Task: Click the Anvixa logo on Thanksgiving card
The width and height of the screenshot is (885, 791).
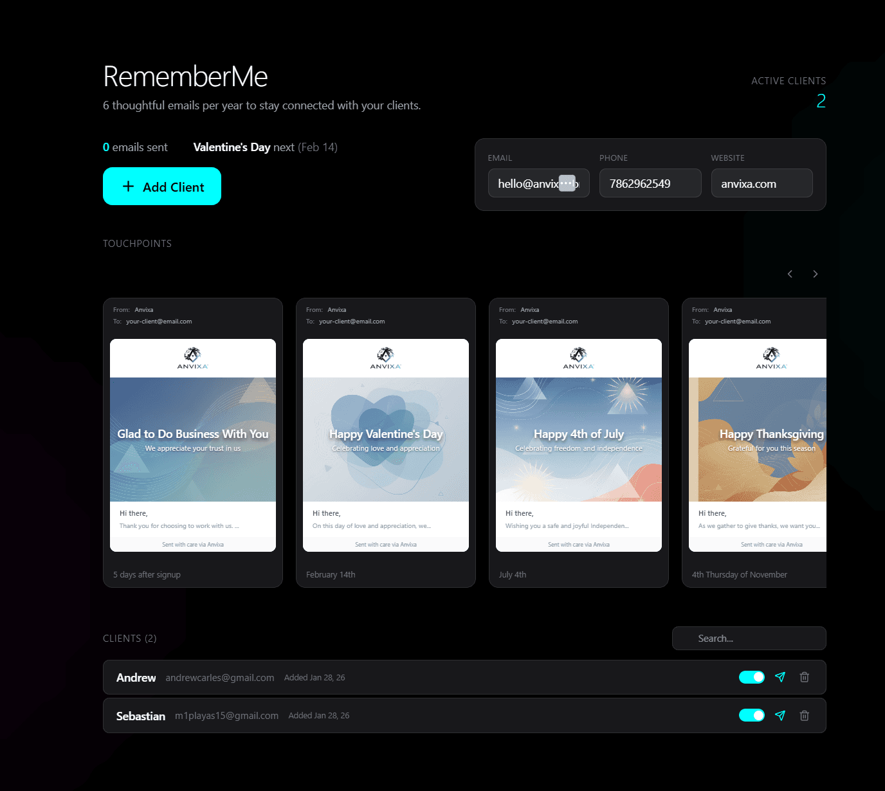Action: point(771,355)
